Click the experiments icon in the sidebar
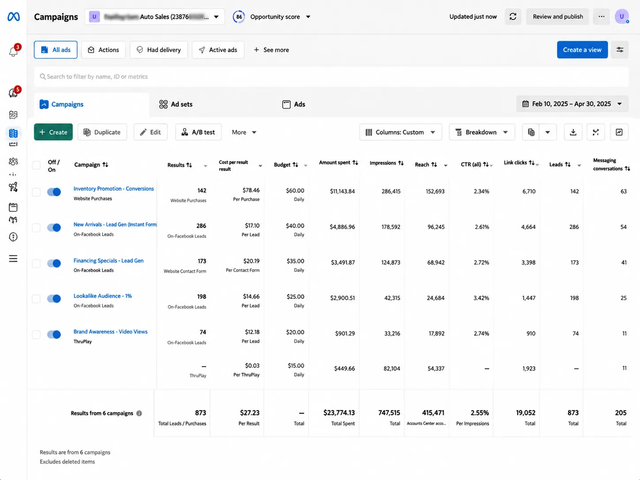The image size is (640, 480). click(x=13, y=187)
